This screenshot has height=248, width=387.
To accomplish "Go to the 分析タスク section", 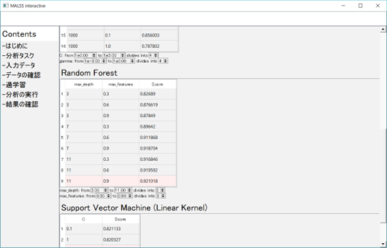I will point(18,56).
